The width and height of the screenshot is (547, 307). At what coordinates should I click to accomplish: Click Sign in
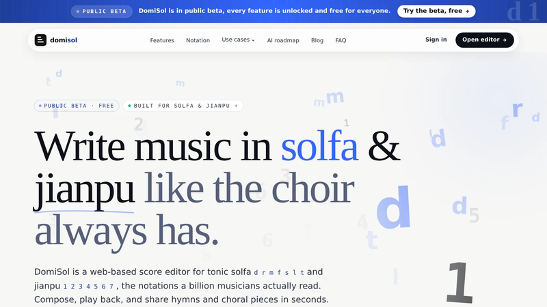point(436,40)
